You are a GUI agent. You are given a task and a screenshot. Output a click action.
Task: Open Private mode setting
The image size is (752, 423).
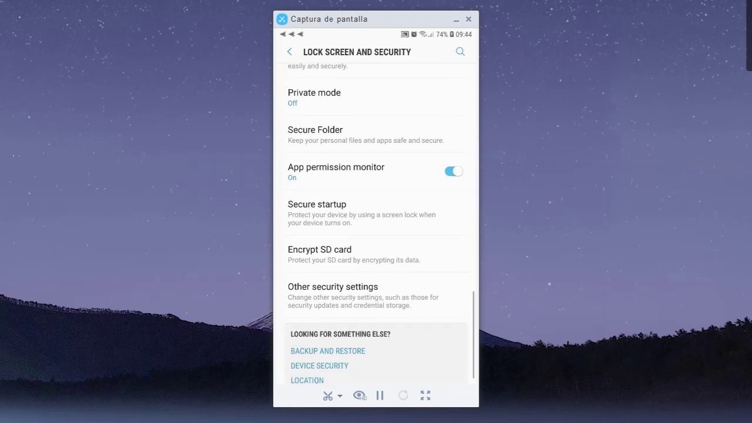pos(376,97)
